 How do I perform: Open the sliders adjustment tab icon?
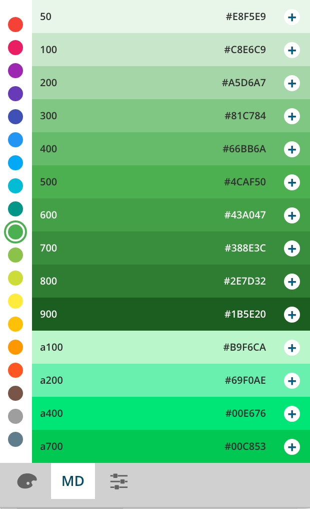[x=119, y=481]
